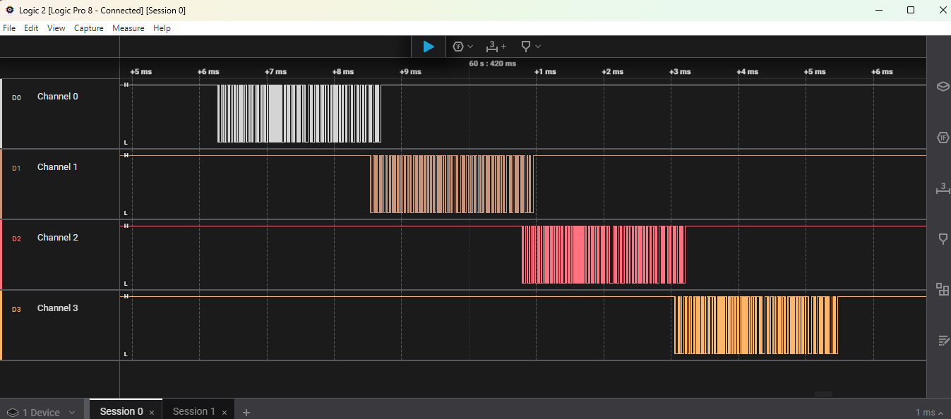Open the analyzers hexagon dropdown in toolbar

[462, 47]
